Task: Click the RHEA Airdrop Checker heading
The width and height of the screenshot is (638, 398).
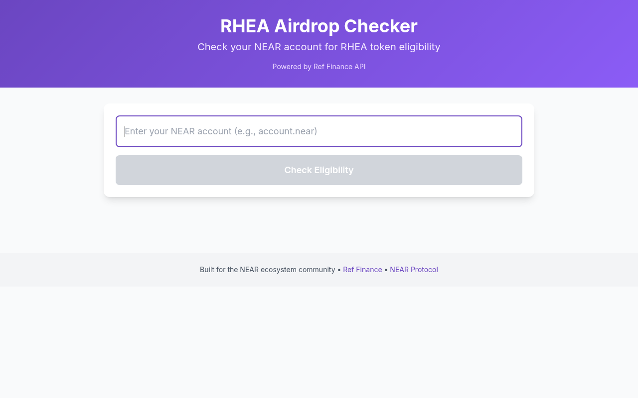Action: 319,26
